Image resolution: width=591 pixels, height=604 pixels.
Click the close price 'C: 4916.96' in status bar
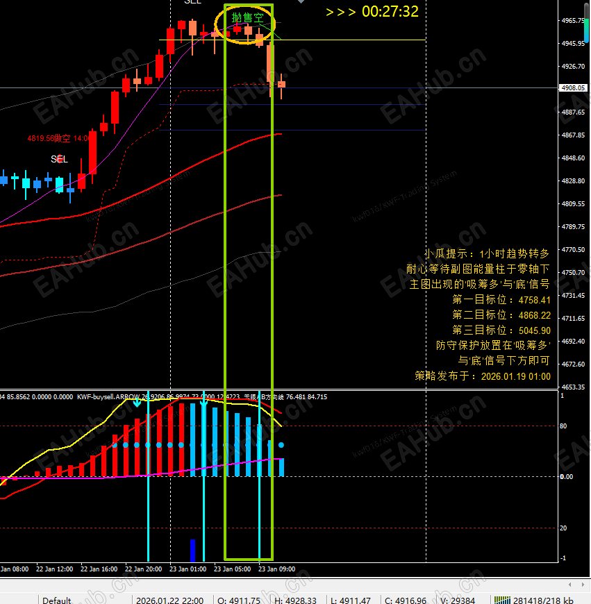(x=406, y=600)
